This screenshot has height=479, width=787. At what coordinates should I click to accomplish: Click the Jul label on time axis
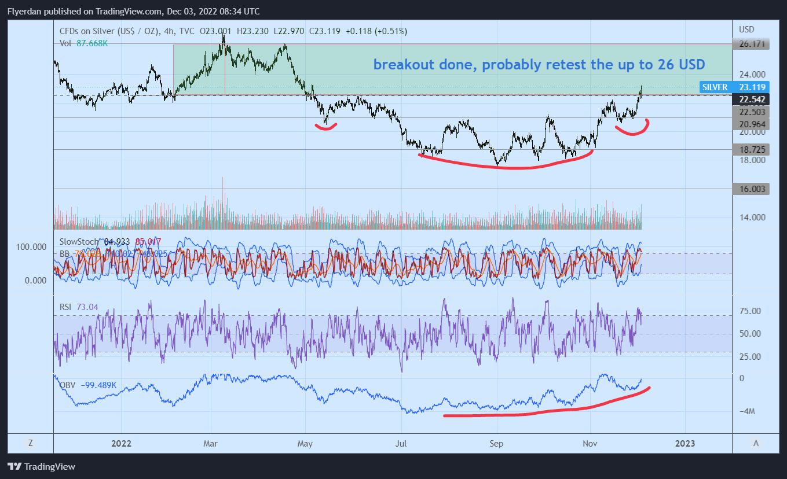click(x=401, y=444)
